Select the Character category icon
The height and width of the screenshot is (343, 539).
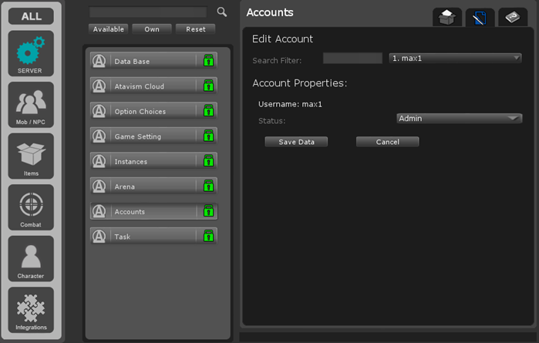tap(31, 259)
